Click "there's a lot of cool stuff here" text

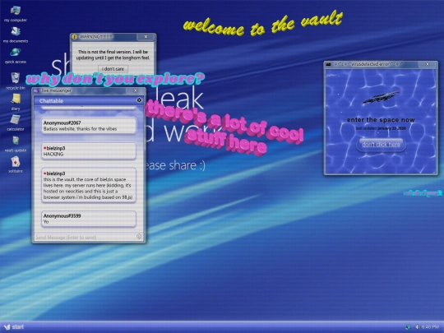coord(225,128)
